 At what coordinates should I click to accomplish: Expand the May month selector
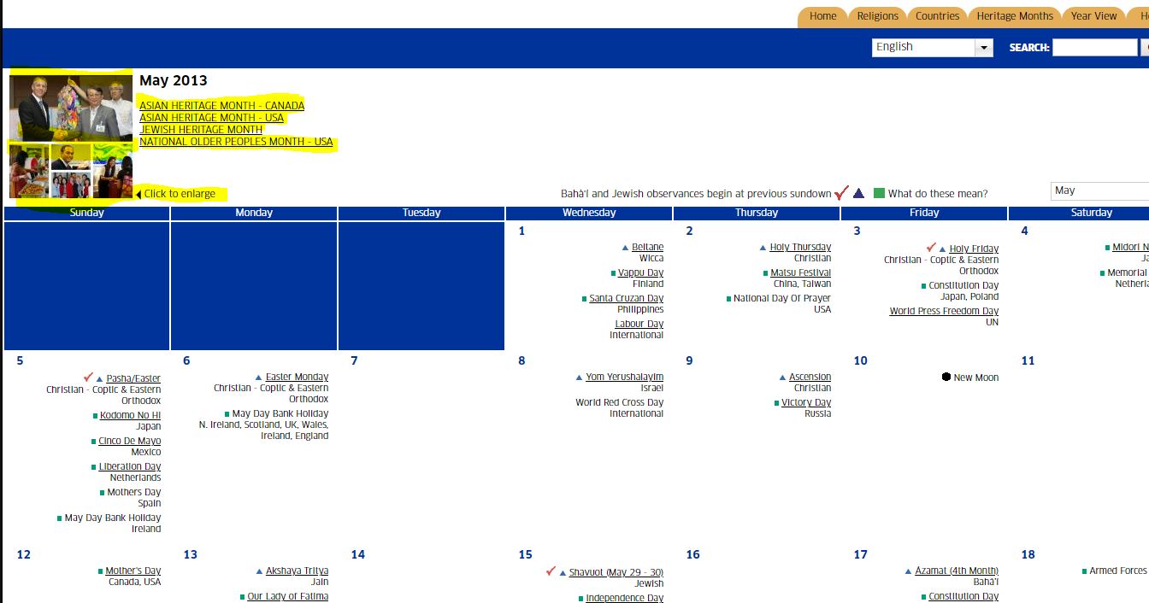[x=1099, y=190]
